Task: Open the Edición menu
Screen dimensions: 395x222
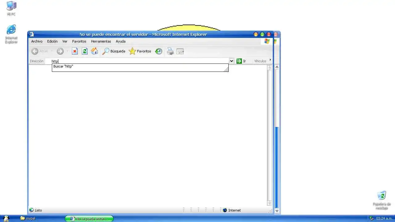Action: click(x=52, y=41)
